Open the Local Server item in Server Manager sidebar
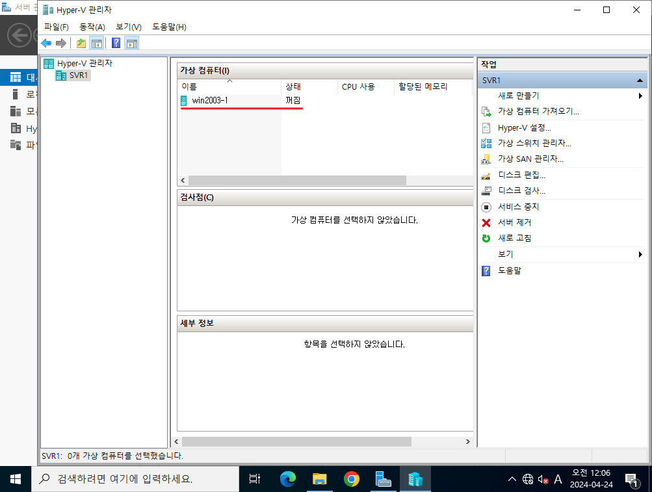Image resolution: width=652 pixels, height=492 pixels. pos(19,94)
